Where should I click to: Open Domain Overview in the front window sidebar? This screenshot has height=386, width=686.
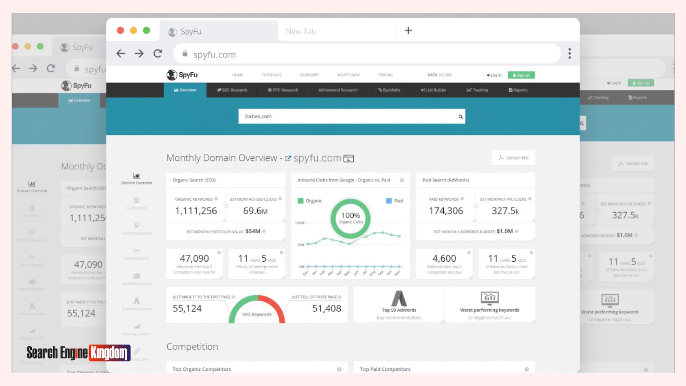tap(136, 179)
